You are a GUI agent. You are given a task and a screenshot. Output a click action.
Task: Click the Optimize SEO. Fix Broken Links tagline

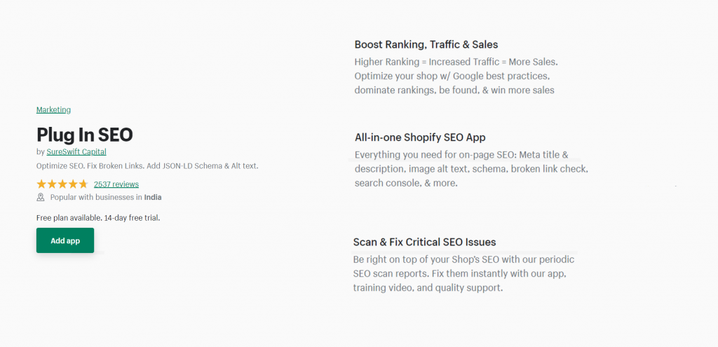147,166
